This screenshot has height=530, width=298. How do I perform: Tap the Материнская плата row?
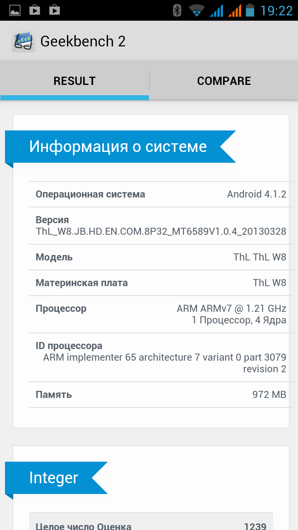point(161,283)
